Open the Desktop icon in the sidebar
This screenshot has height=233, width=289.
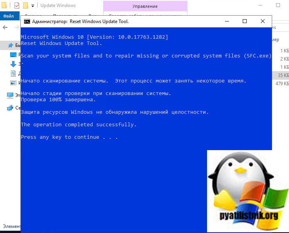click(x=13, y=55)
